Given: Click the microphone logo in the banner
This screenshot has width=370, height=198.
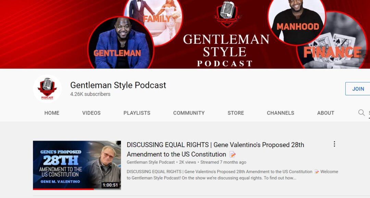Looking at the screenshot, I should tap(227, 14).
